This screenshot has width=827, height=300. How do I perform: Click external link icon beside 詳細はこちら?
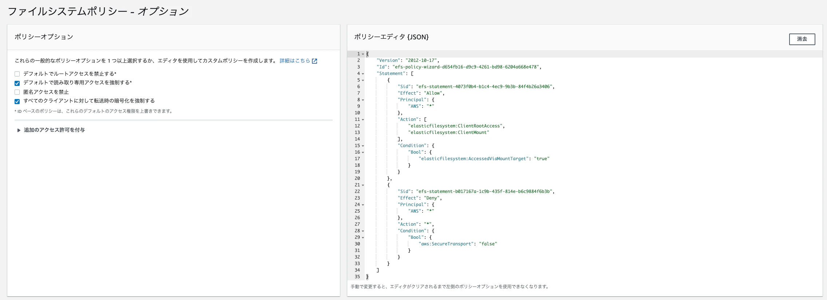pos(314,61)
